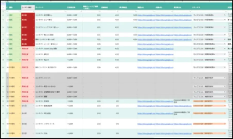Click filter icon under the first link column
This screenshot has height=139, width=233.
click(154, 12)
